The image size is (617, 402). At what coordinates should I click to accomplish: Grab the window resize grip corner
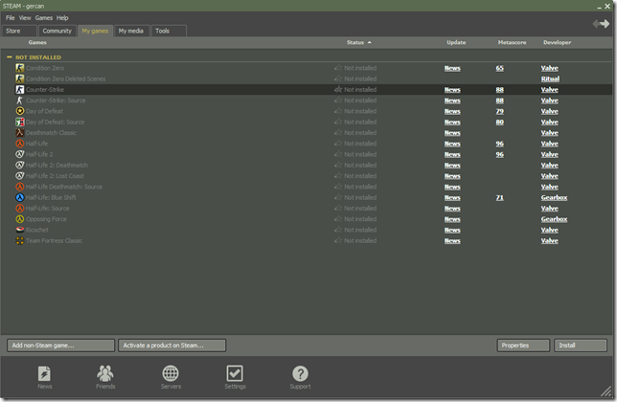606,391
